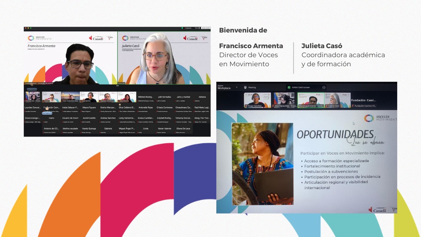Click the green recording indicator in Zoom title bar

(183, 28)
